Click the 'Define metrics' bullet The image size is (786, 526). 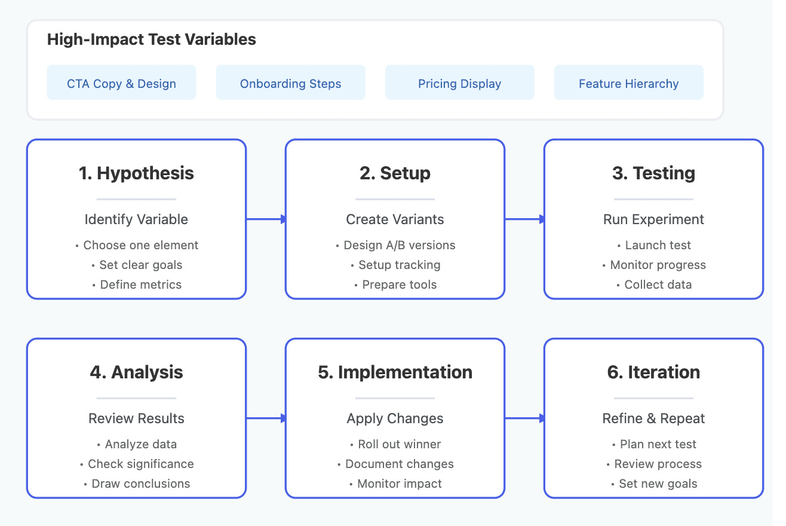pos(136,285)
